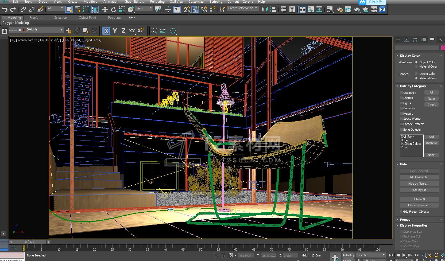Open the Render Setup dialog
The height and width of the screenshot is (261, 445).
[340, 10]
